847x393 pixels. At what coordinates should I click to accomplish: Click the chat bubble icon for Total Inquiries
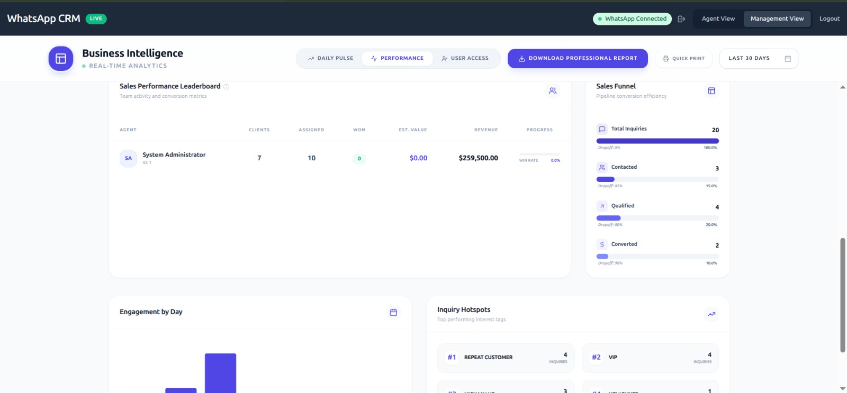pos(602,129)
